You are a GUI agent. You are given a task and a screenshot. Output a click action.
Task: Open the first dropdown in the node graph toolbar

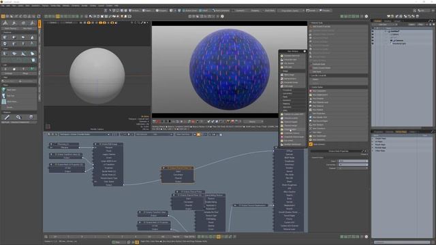click(x=84, y=135)
